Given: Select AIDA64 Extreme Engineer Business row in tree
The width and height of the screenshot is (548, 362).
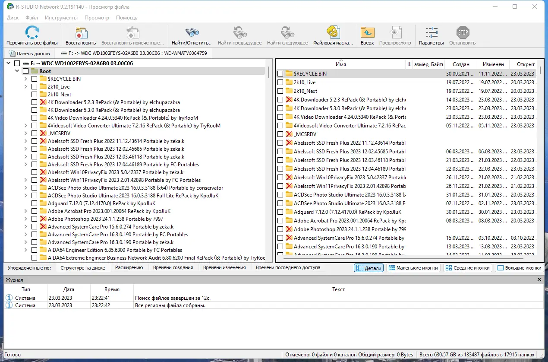Looking at the screenshot, I should (156, 258).
